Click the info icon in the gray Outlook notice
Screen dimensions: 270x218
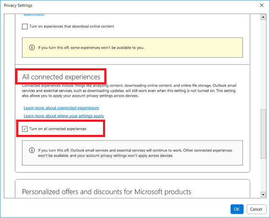[x=32, y=150]
